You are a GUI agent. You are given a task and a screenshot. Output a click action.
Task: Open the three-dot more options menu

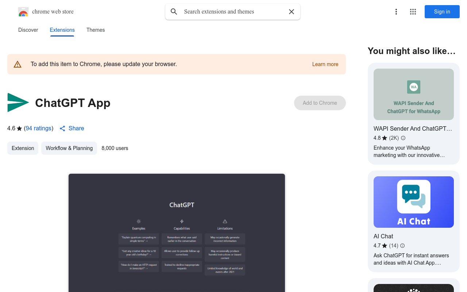(x=396, y=12)
